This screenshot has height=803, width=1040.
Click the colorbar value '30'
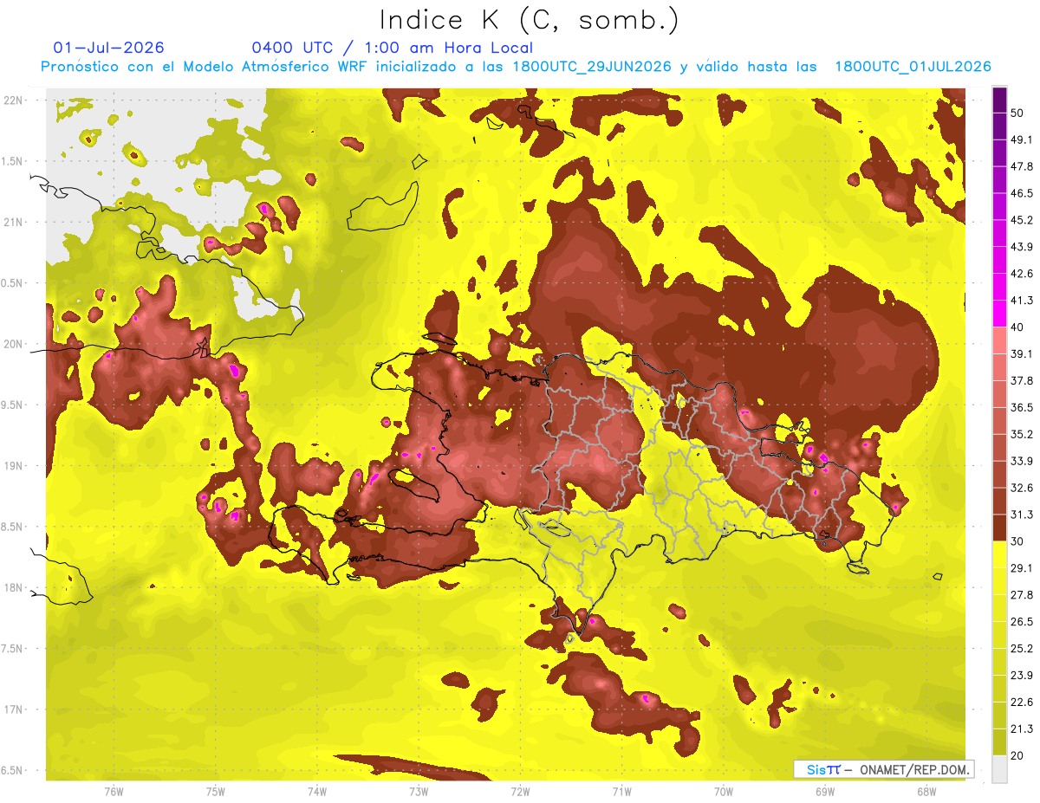pyautogui.click(x=1017, y=541)
